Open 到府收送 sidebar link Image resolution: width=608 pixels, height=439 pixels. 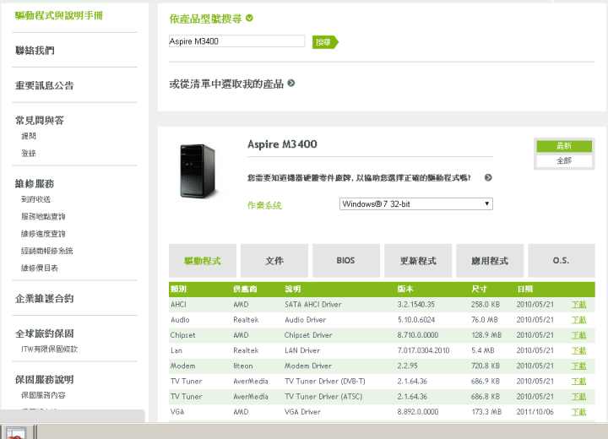click(35, 199)
